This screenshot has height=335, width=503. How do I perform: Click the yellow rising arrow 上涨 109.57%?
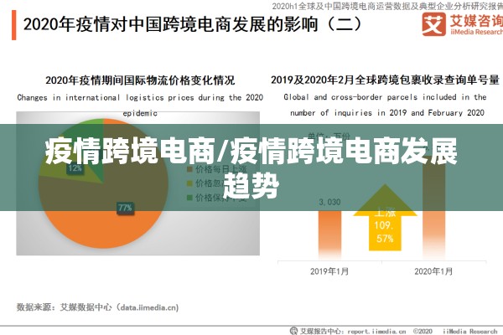click(385, 218)
